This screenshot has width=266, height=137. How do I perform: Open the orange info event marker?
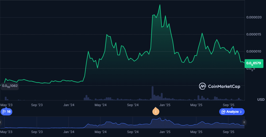156,111
